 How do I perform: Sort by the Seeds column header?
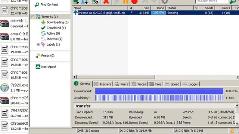[207, 8]
